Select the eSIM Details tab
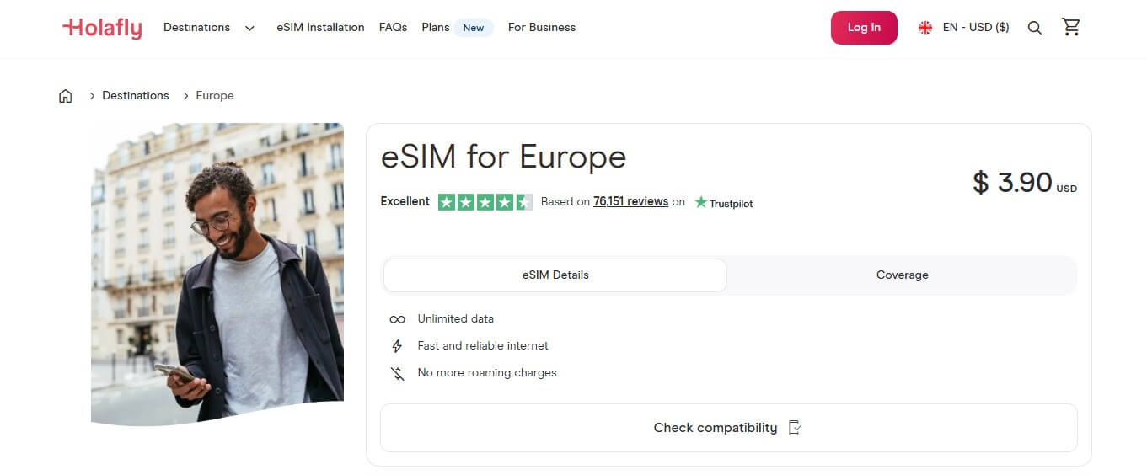 click(555, 275)
